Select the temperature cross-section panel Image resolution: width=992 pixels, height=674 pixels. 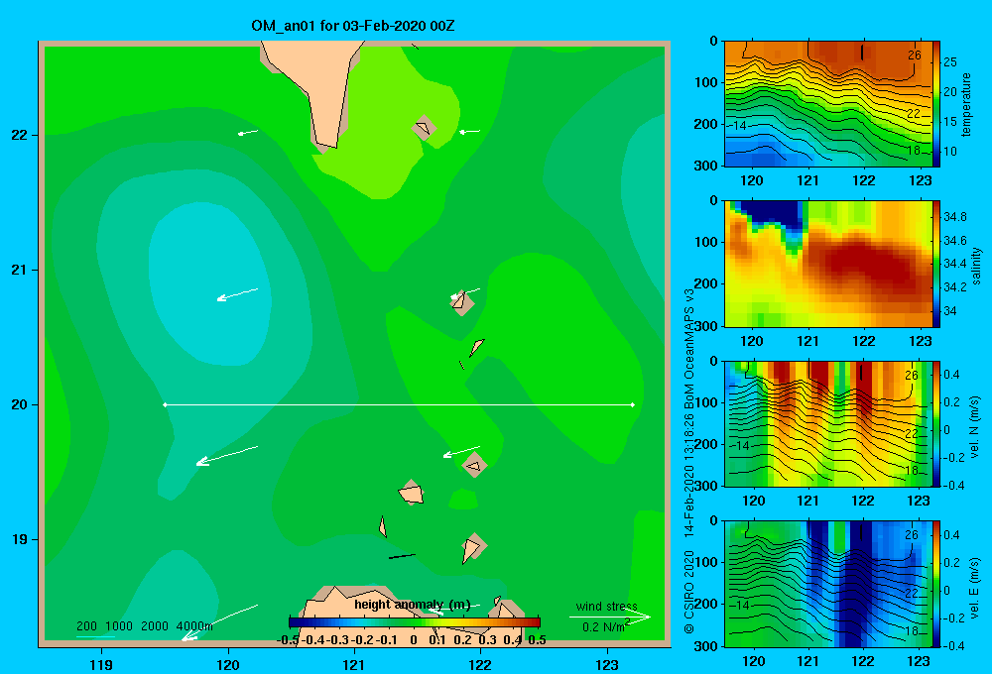click(828, 104)
